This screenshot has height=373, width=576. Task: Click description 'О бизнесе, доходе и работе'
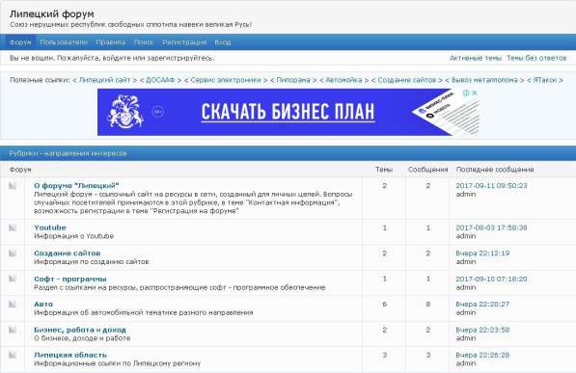click(x=82, y=338)
